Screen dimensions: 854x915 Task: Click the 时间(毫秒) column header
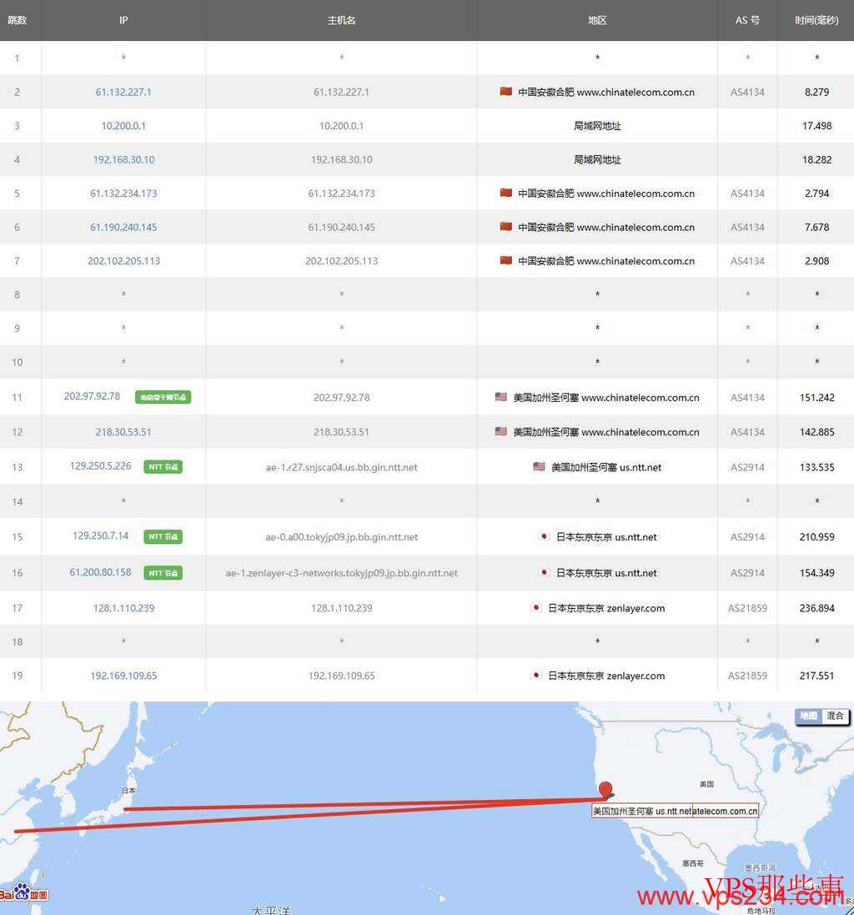click(x=816, y=20)
